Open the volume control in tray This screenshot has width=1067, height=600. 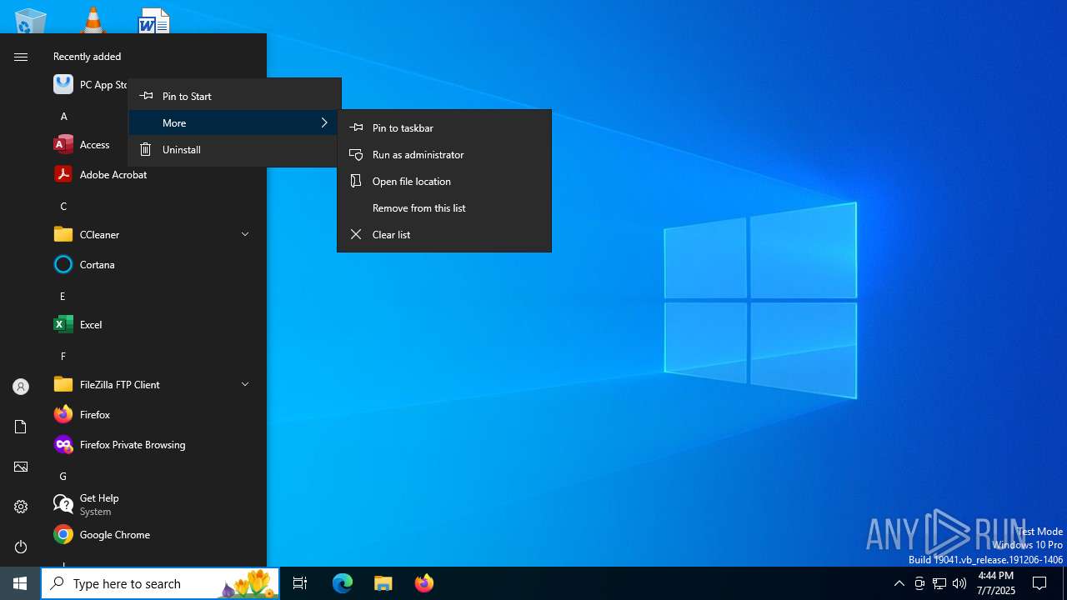click(959, 583)
